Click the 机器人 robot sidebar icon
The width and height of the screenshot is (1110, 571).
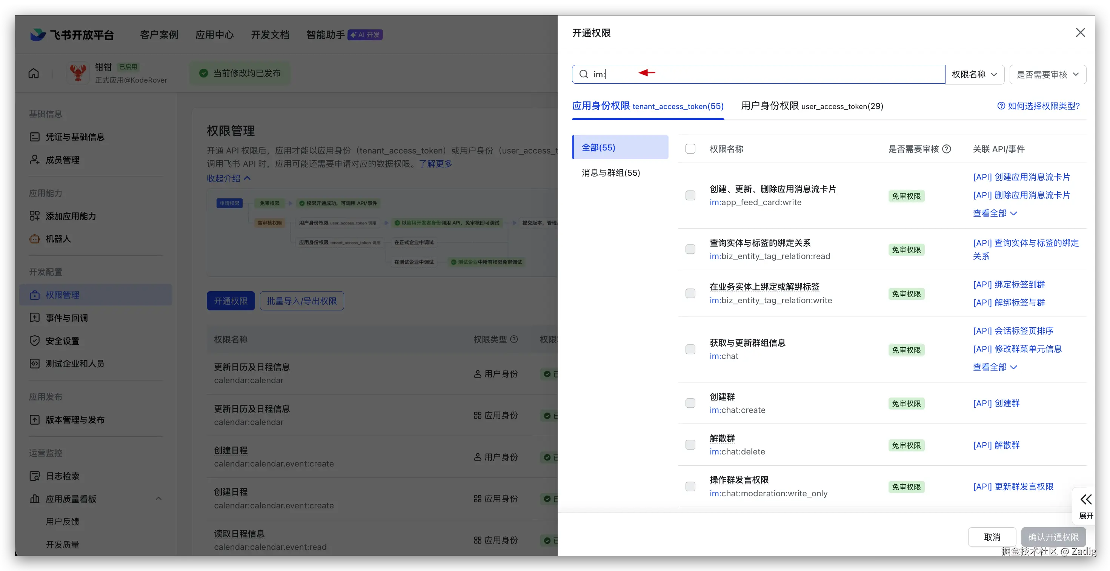click(34, 239)
